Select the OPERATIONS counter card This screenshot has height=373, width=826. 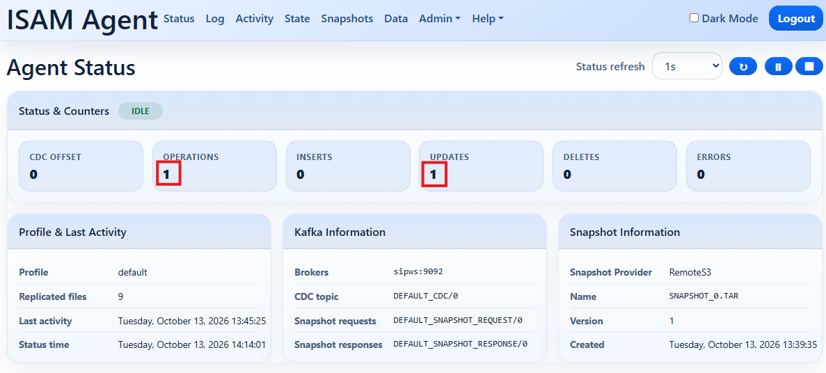214,166
